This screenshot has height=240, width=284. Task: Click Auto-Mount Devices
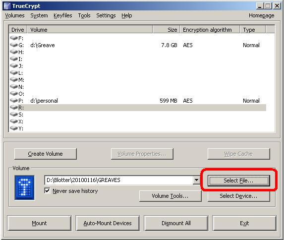pyautogui.click(x=108, y=223)
